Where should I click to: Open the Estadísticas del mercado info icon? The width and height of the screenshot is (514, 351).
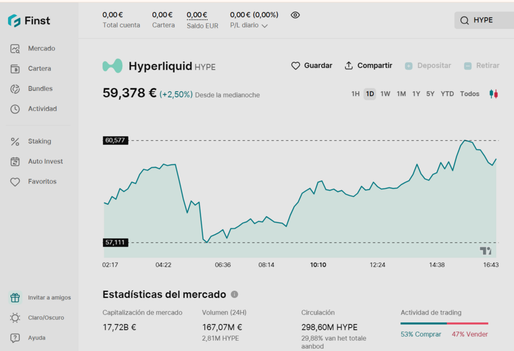coord(234,294)
